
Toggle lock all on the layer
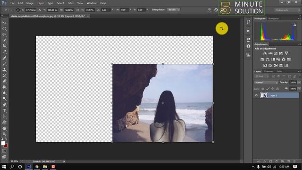[x=277, y=89]
